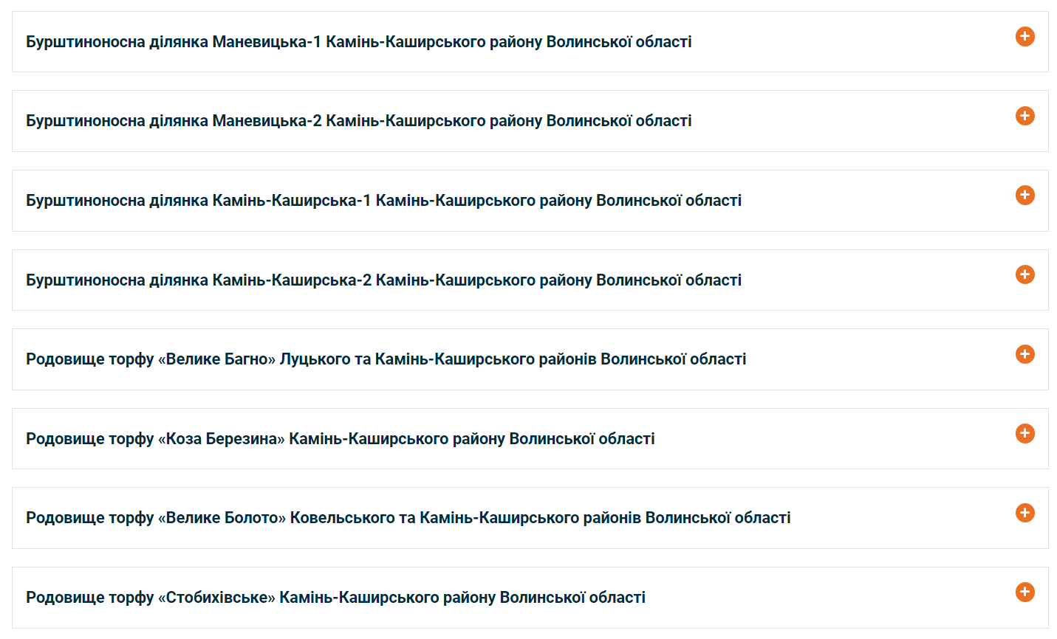Click the plus icon for Маневицька-1 amber section

1024,36
